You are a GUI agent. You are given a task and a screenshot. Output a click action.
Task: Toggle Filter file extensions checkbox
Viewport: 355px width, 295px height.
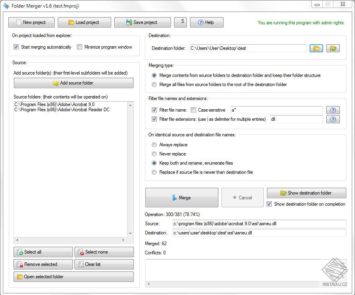tap(154, 119)
